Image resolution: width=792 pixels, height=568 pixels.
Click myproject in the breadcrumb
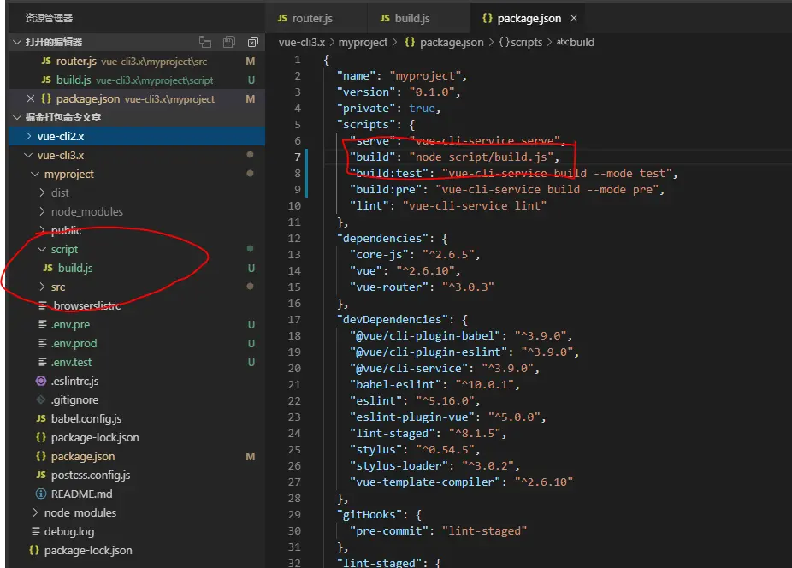pos(363,43)
